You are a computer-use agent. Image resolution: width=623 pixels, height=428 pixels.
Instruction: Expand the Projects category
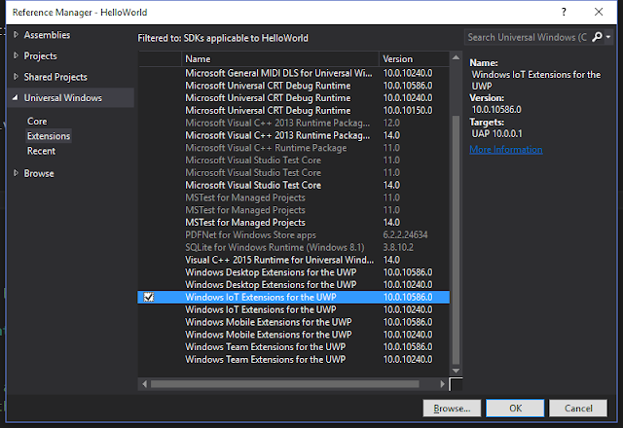(x=16, y=55)
